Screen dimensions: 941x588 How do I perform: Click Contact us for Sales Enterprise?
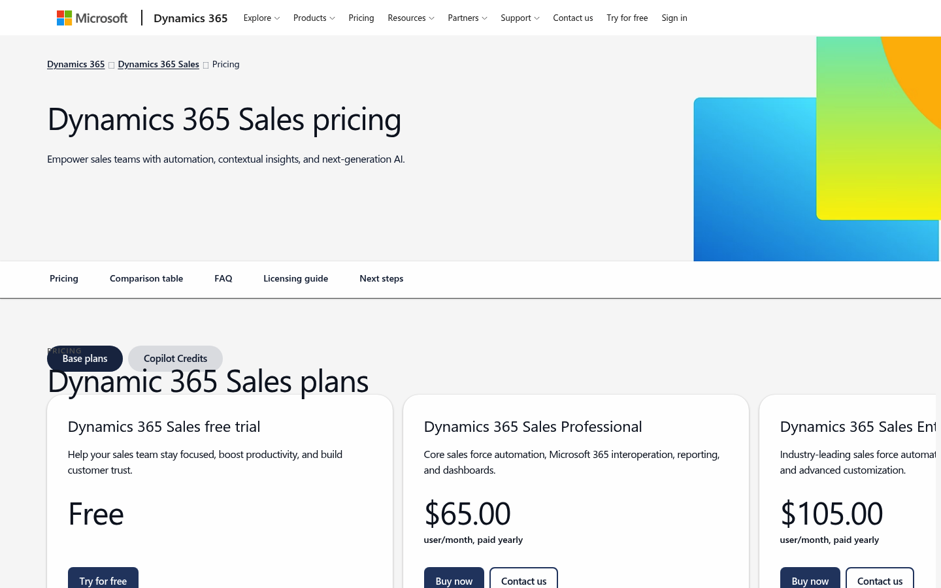[x=880, y=579]
